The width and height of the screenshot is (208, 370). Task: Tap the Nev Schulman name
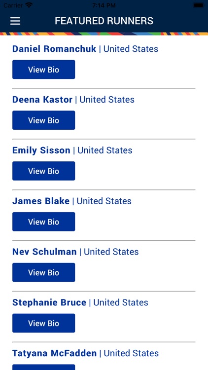point(44,252)
